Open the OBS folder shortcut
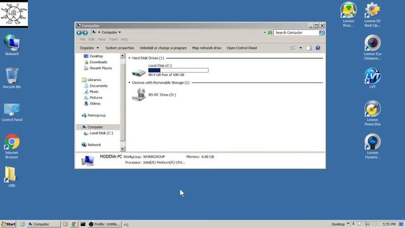 pyautogui.click(x=11, y=177)
